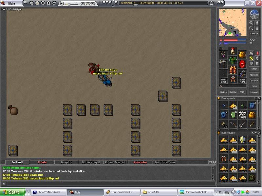The height and width of the screenshot is (196, 262).
Task: Toggle the Battle window button
Action: coord(233,92)
